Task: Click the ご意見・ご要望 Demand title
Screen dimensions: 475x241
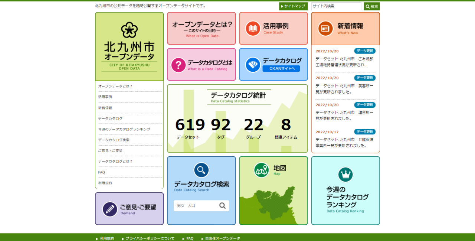Action: point(138,209)
